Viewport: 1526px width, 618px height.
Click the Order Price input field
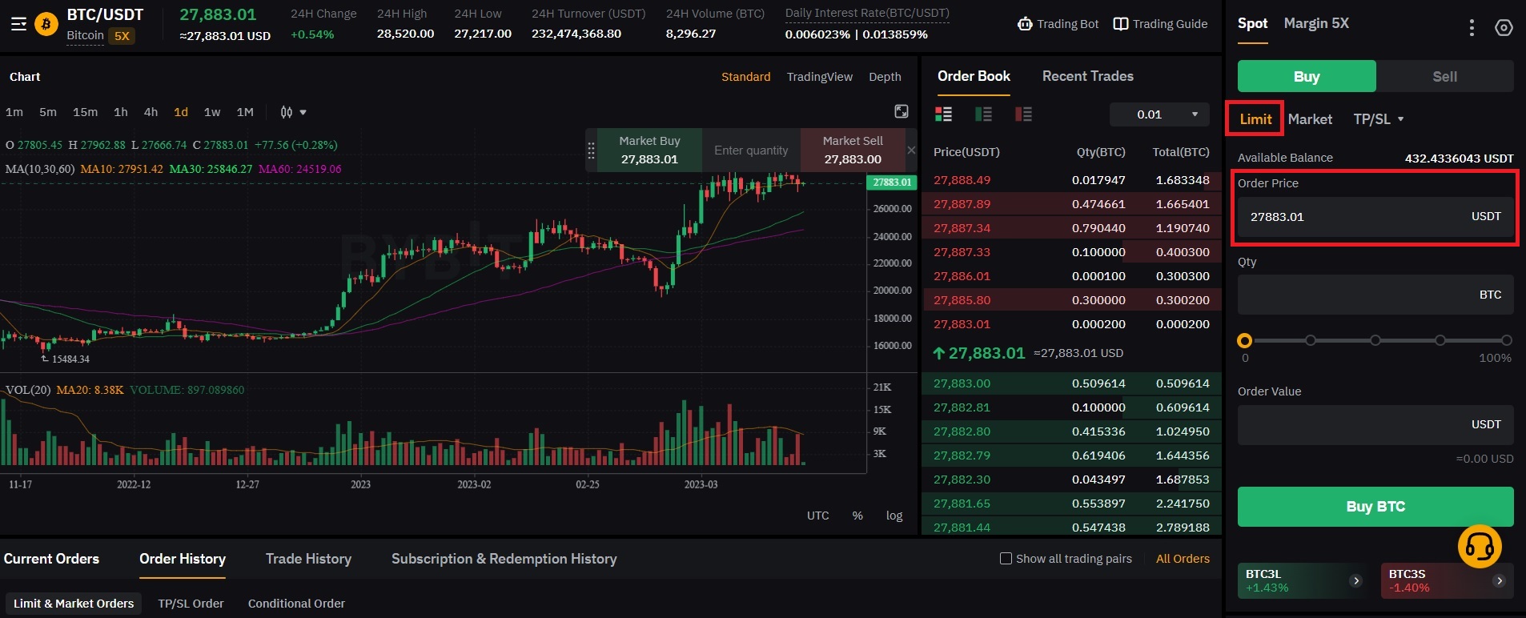click(x=1375, y=217)
